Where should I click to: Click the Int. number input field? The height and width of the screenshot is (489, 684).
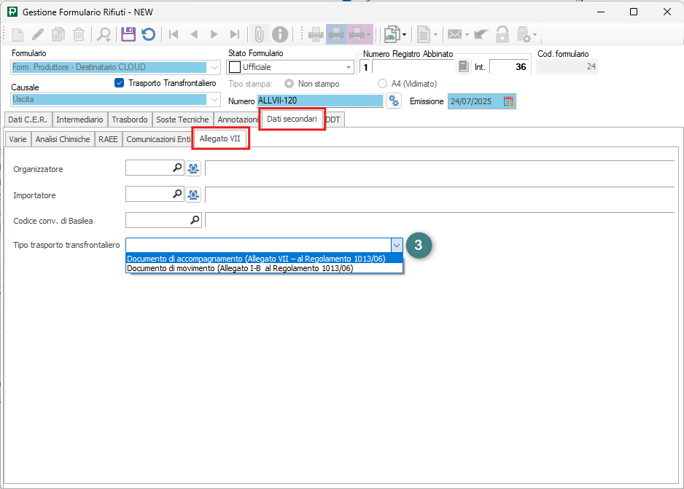[x=509, y=67]
